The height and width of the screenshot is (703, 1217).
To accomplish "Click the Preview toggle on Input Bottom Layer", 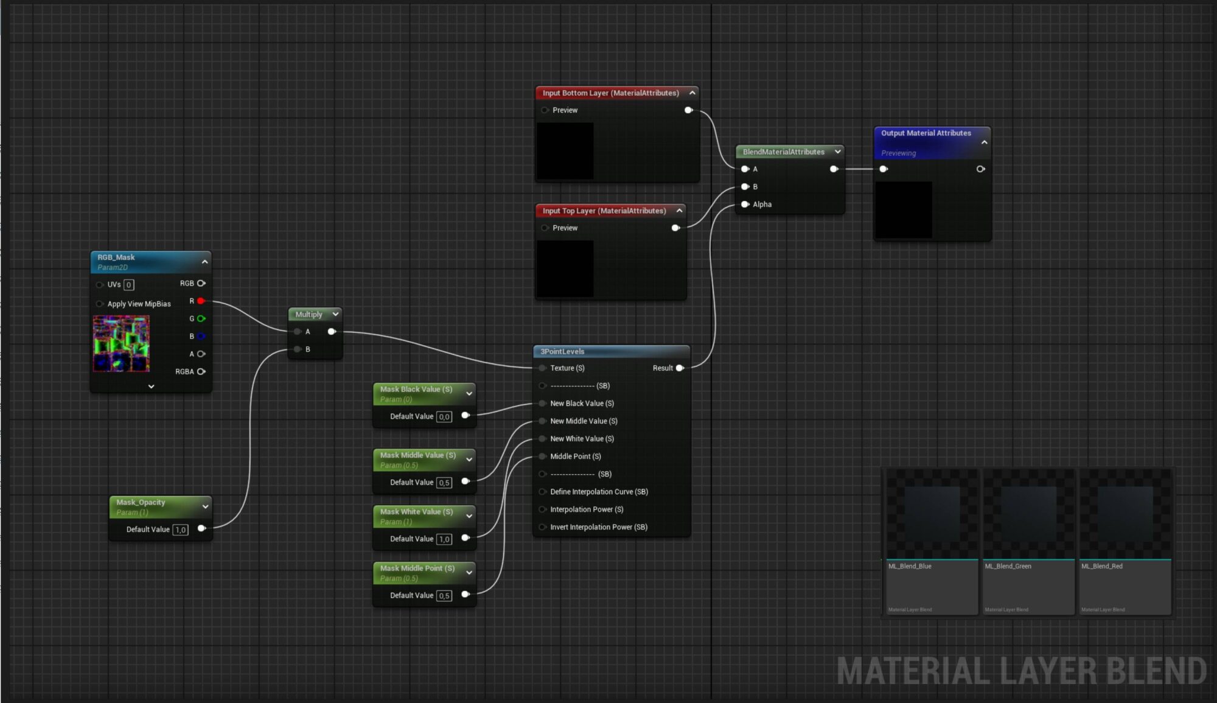I will (545, 110).
